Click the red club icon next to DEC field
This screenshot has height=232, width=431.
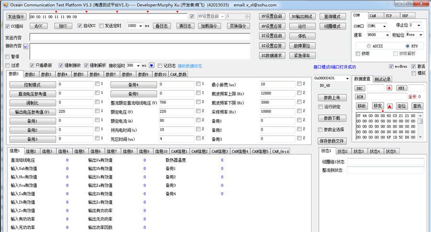pyautogui.click(x=389, y=88)
